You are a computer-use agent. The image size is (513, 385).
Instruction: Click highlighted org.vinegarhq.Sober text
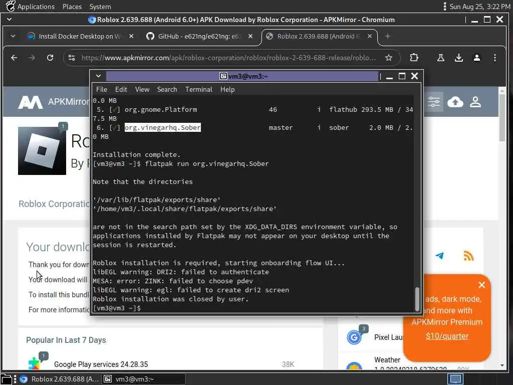tap(163, 128)
